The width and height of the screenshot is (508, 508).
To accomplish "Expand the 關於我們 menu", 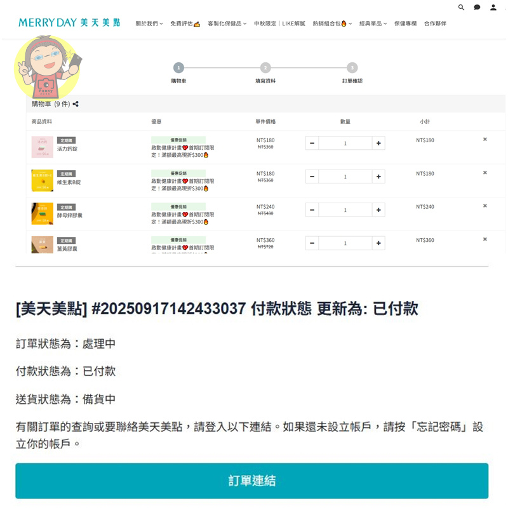I will click(149, 23).
